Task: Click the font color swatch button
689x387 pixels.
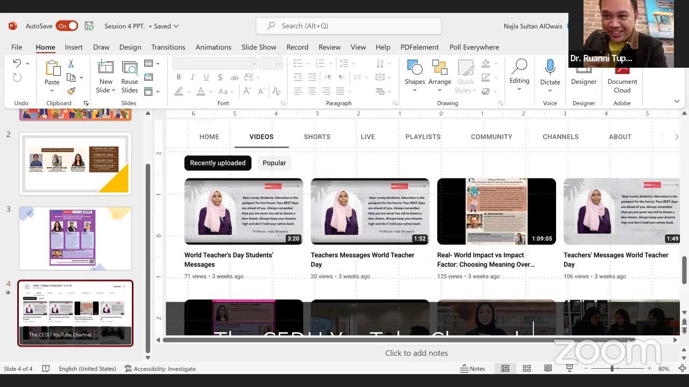Action: (201, 91)
